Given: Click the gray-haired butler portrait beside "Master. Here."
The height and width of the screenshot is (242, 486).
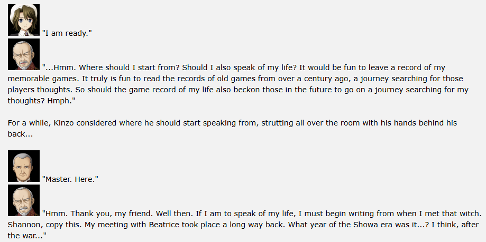Looking at the screenshot, I should coord(24,166).
